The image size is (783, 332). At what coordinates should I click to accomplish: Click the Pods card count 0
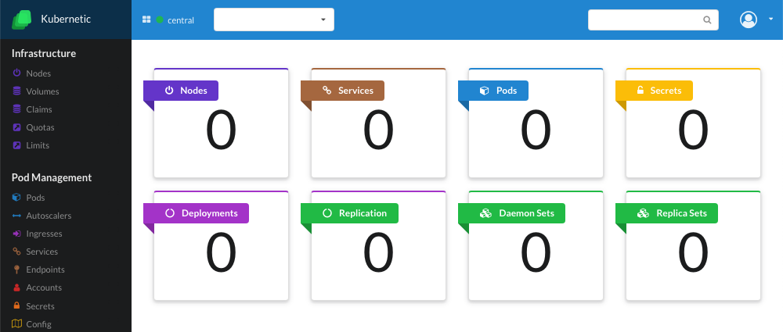tap(536, 131)
